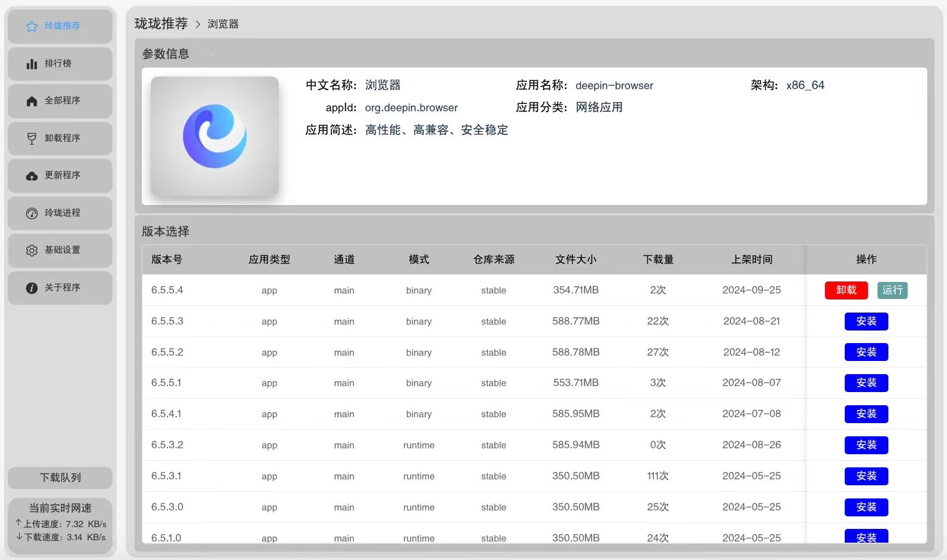Click application name deepin-browser
The image size is (947, 560).
614,85
